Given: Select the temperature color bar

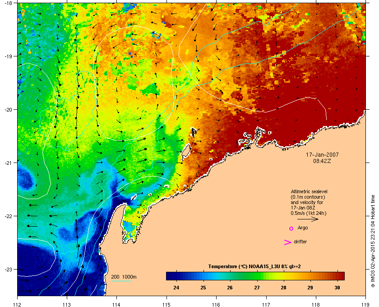Looking at the screenshot, I should point(255,276).
